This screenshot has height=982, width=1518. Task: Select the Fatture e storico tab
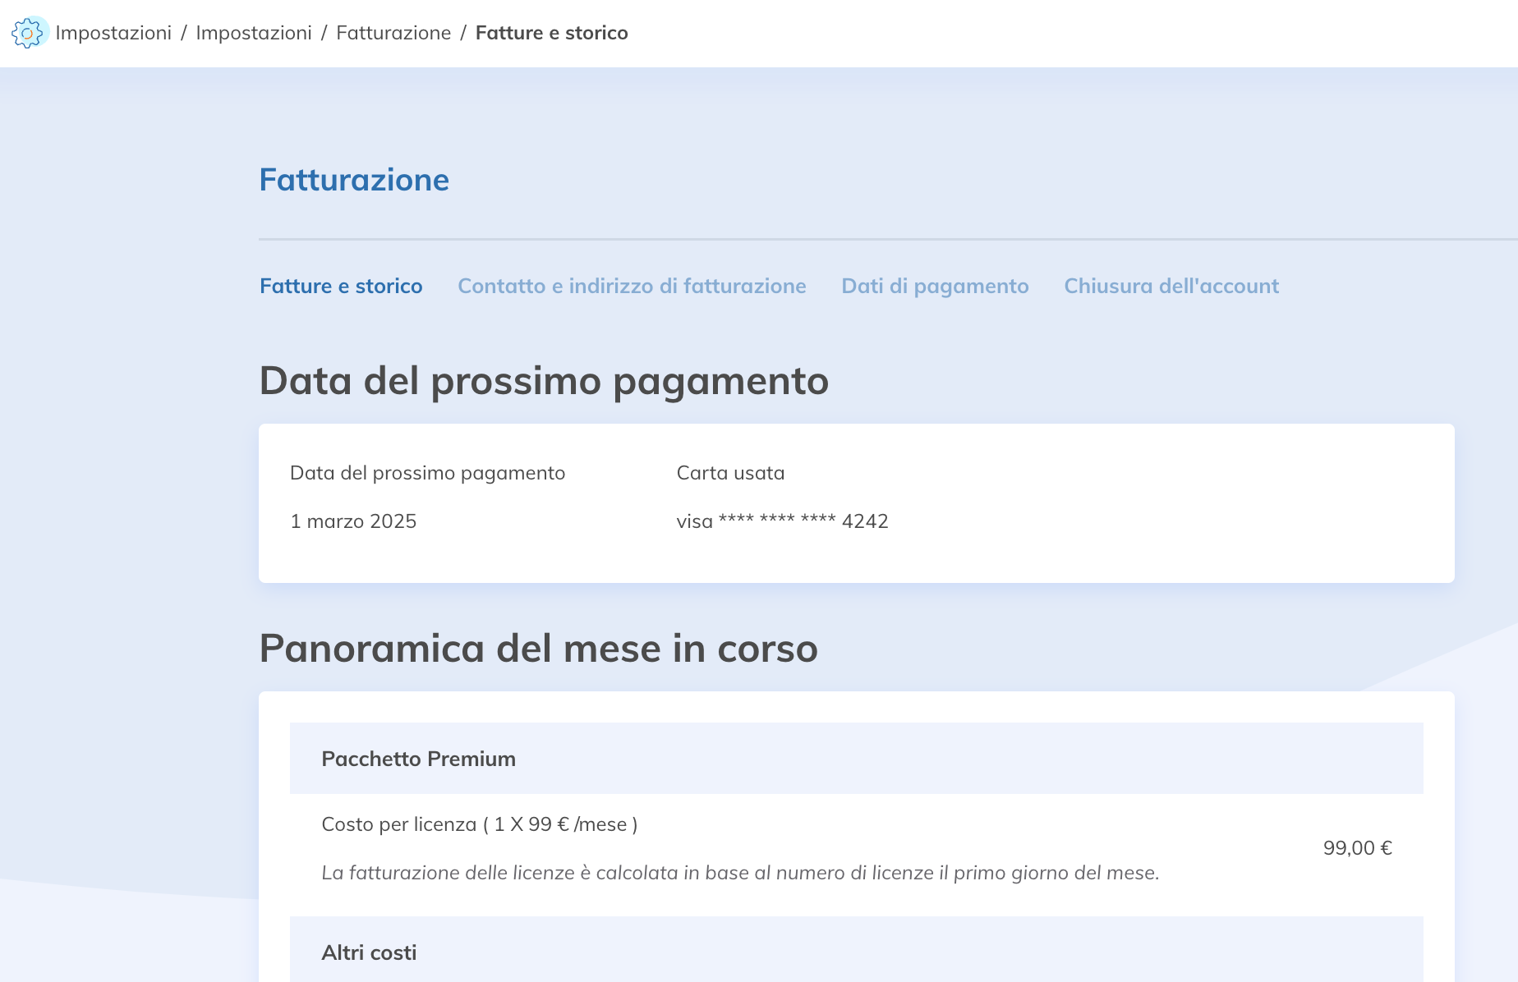341,286
